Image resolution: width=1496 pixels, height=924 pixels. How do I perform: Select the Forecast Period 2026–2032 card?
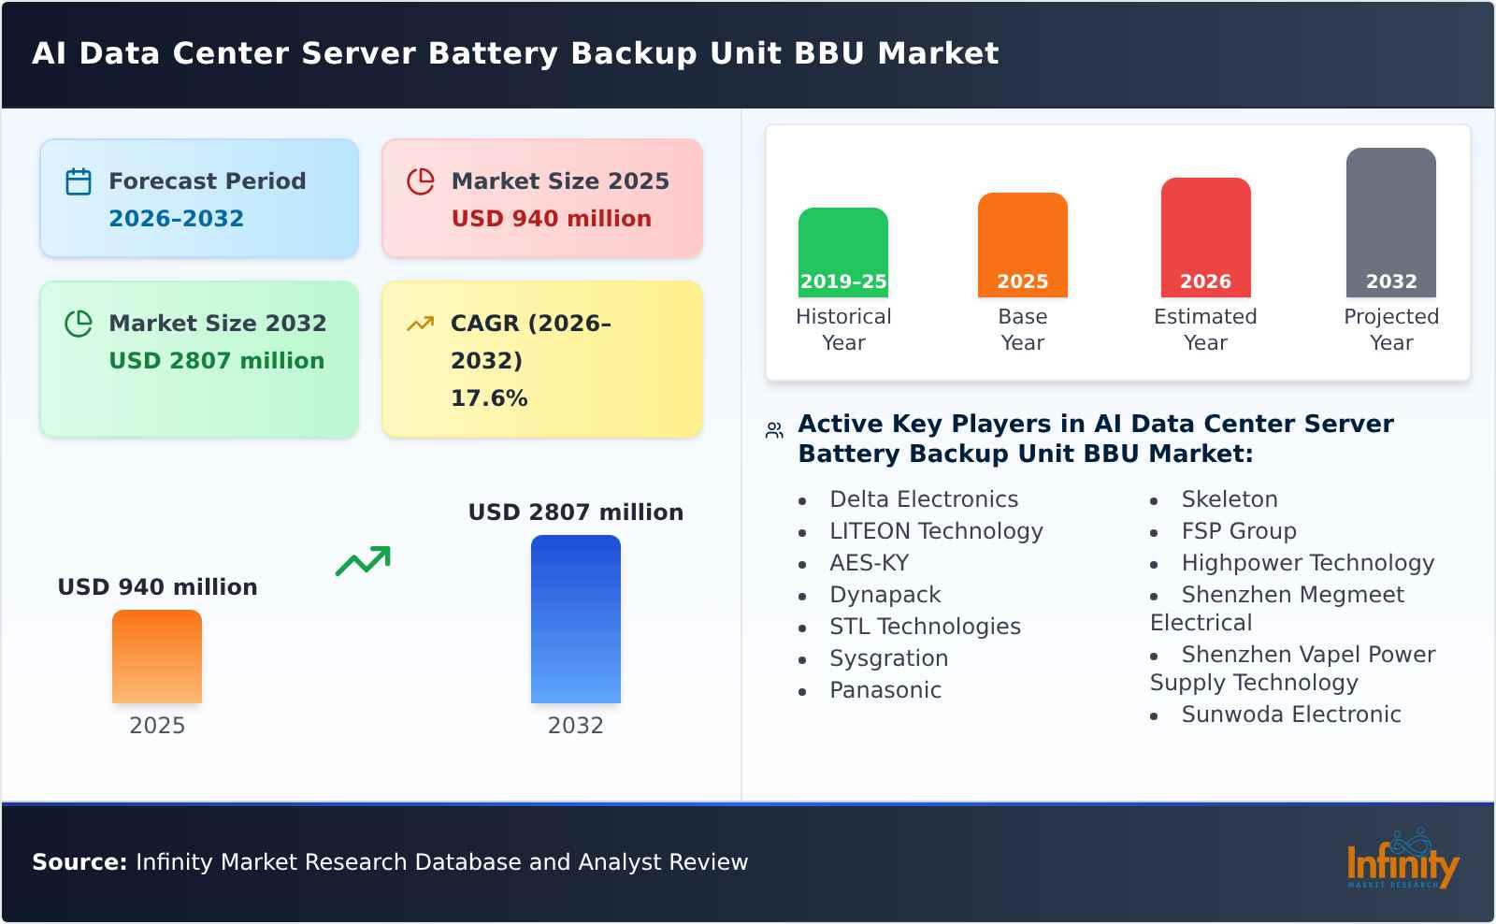point(198,197)
